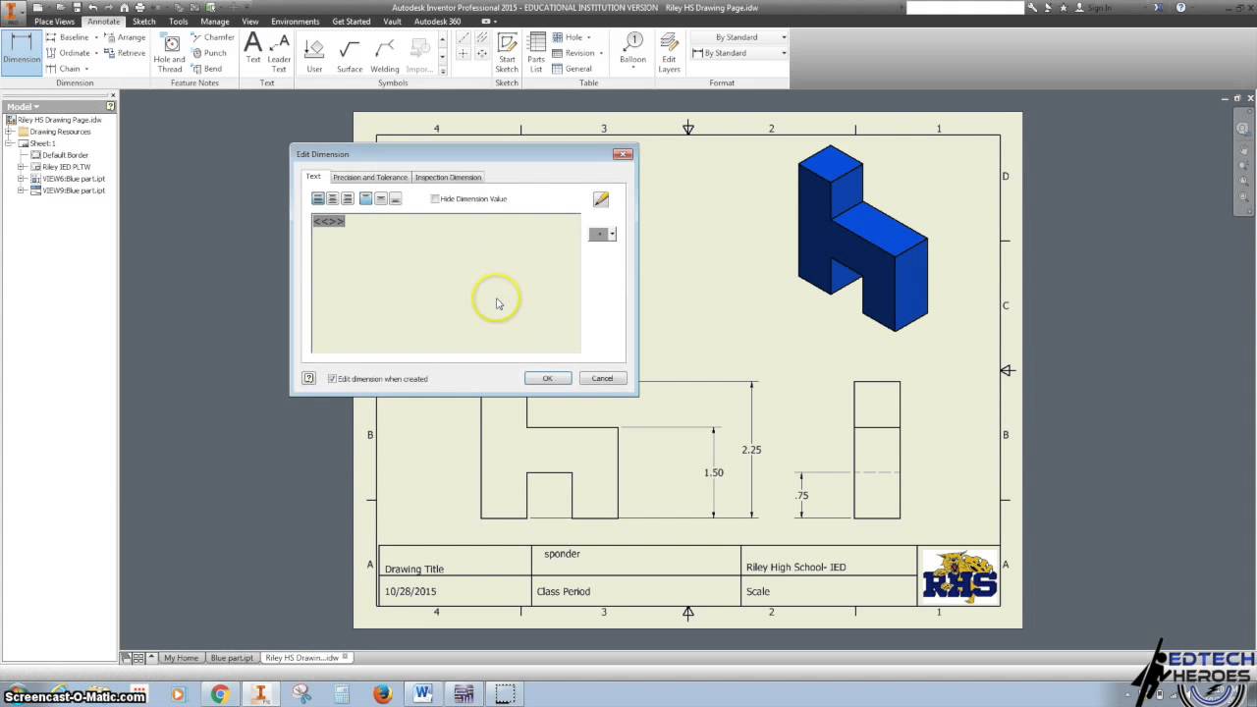Select bottom text alignment in dialog
The height and width of the screenshot is (707, 1257).
tap(396, 198)
